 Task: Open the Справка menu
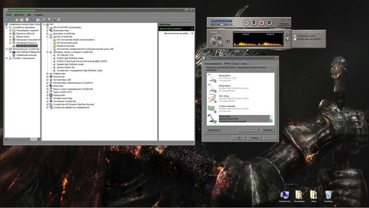39,15
